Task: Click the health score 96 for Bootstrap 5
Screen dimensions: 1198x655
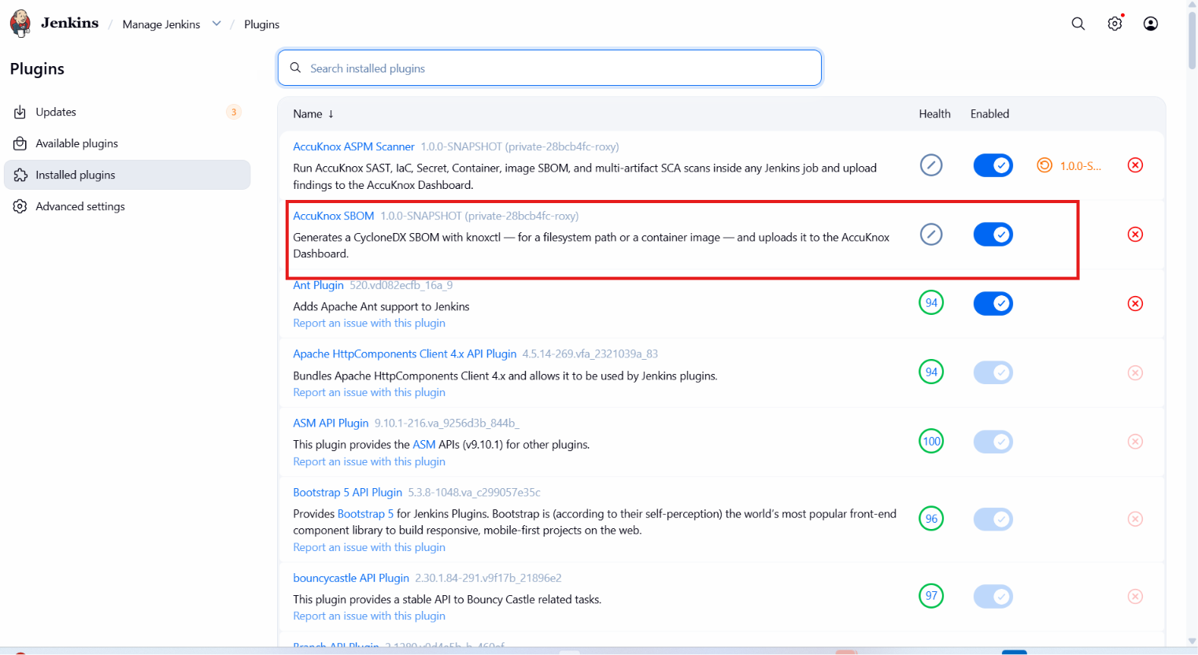Action: pyautogui.click(x=931, y=519)
